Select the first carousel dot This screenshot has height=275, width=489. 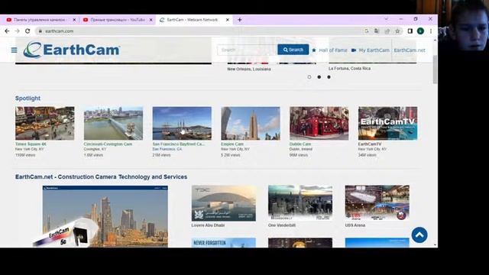(x=309, y=77)
